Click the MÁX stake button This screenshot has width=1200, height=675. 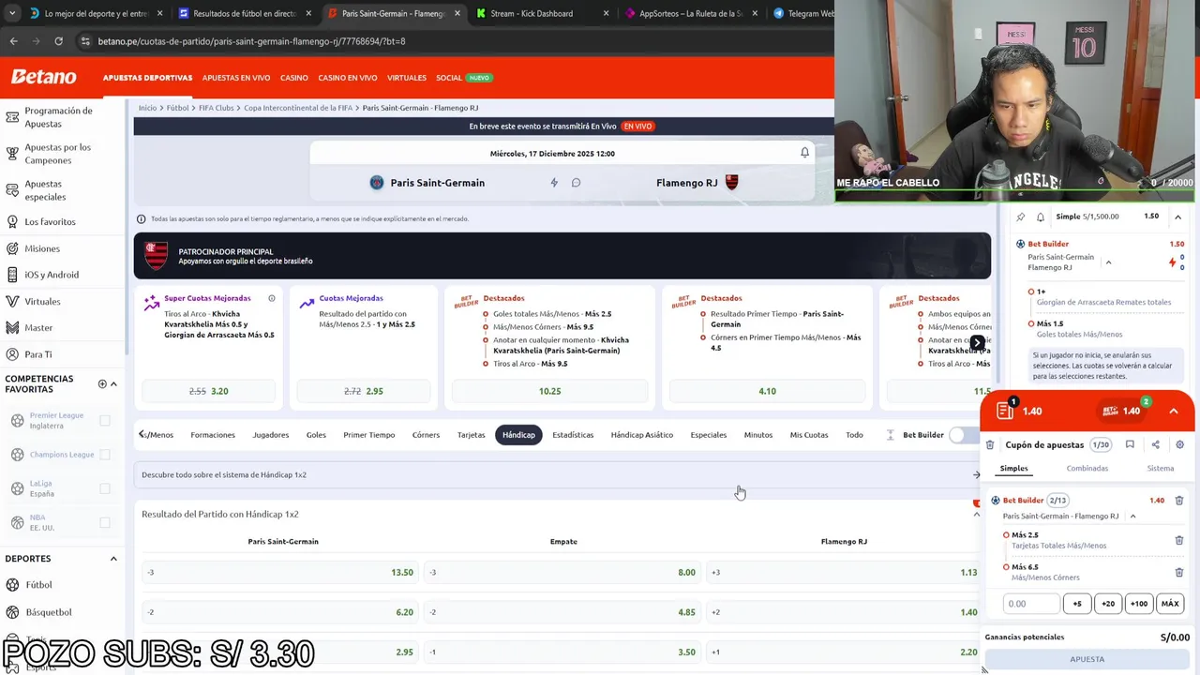pyautogui.click(x=1170, y=604)
